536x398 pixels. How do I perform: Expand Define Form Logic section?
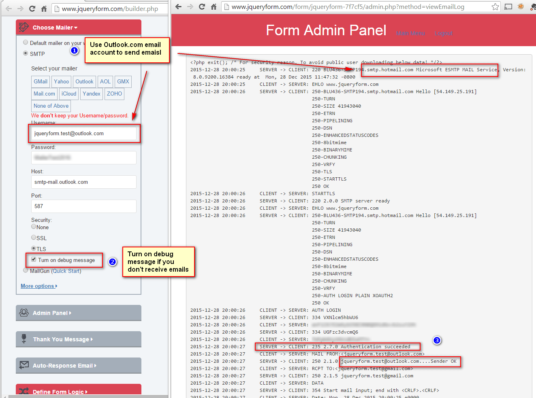point(79,390)
